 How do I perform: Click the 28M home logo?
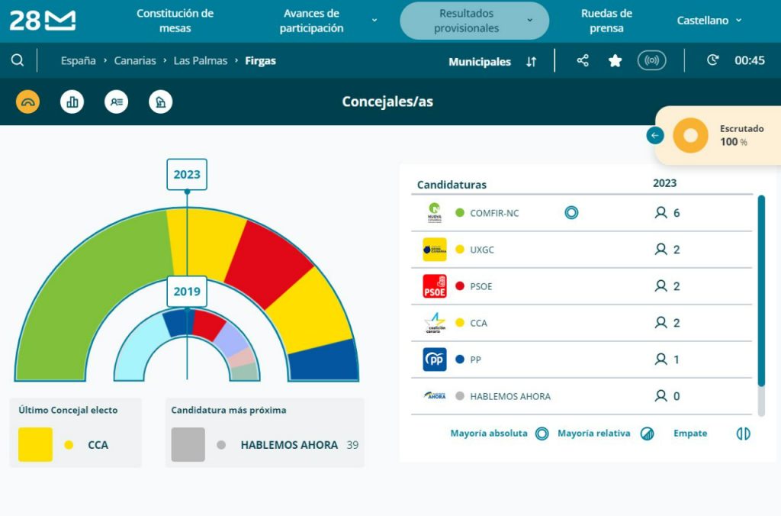[x=43, y=21]
